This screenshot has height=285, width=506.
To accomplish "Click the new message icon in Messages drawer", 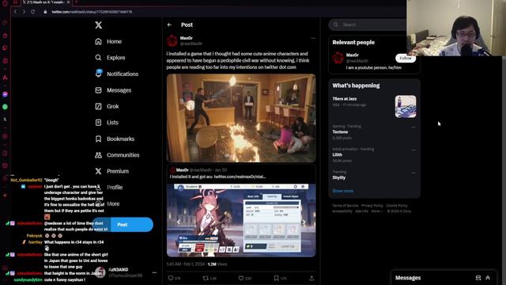I will coord(478,278).
